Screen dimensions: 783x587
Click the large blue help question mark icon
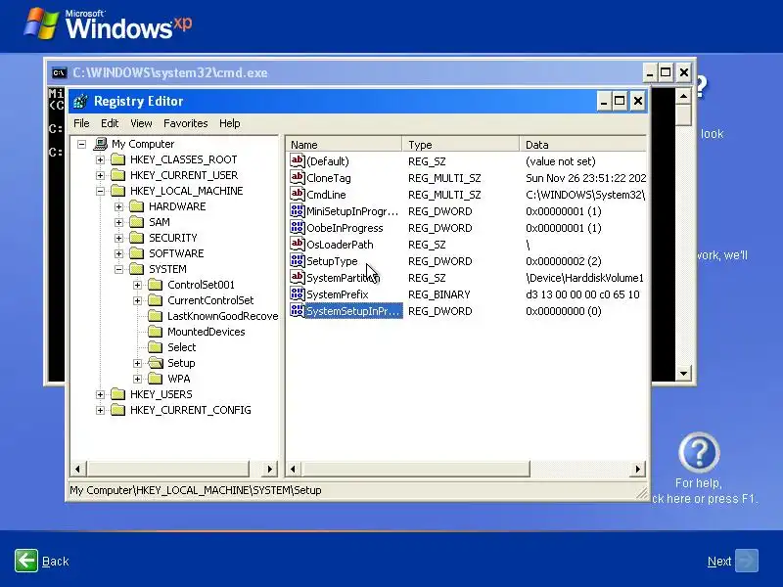point(699,453)
